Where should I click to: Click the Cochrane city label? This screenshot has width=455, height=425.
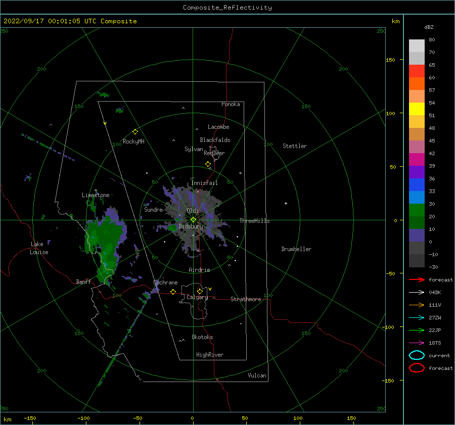click(165, 282)
